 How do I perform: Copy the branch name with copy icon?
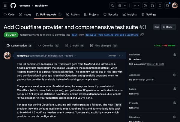coord(142,35)
